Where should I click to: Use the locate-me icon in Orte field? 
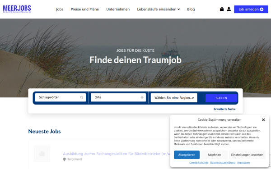142,97
